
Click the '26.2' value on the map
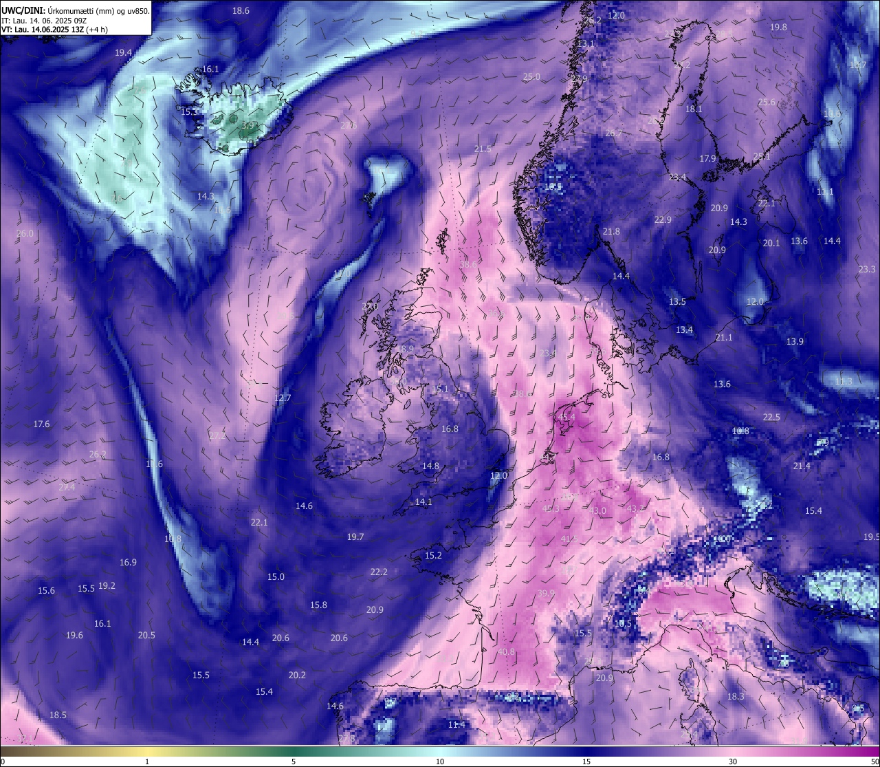(98, 455)
